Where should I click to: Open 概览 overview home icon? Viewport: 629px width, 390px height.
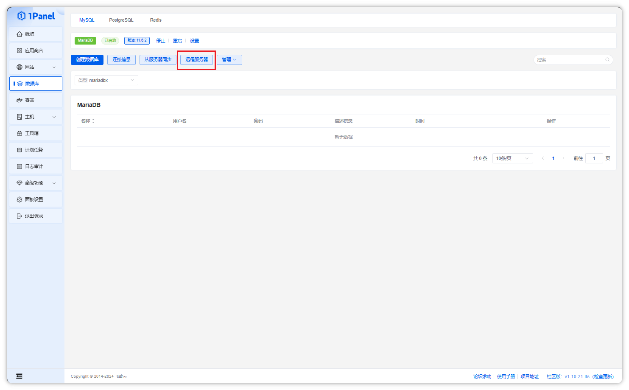click(20, 34)
